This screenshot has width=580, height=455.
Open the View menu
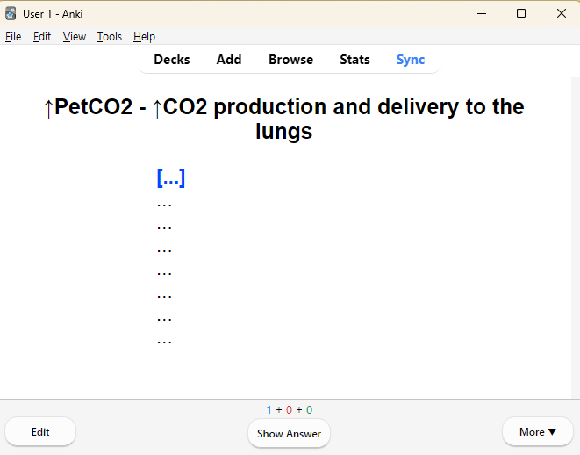click(75, 37)
